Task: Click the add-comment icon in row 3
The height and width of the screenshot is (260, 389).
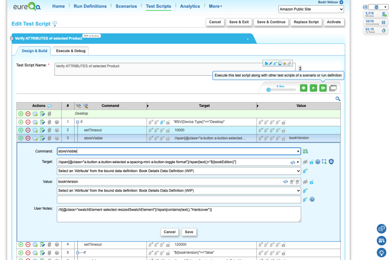Action: click(x=35, y=139)
